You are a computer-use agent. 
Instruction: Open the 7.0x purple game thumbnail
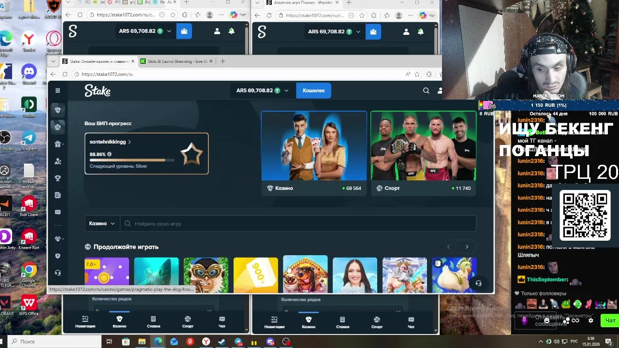coord(106,275)
